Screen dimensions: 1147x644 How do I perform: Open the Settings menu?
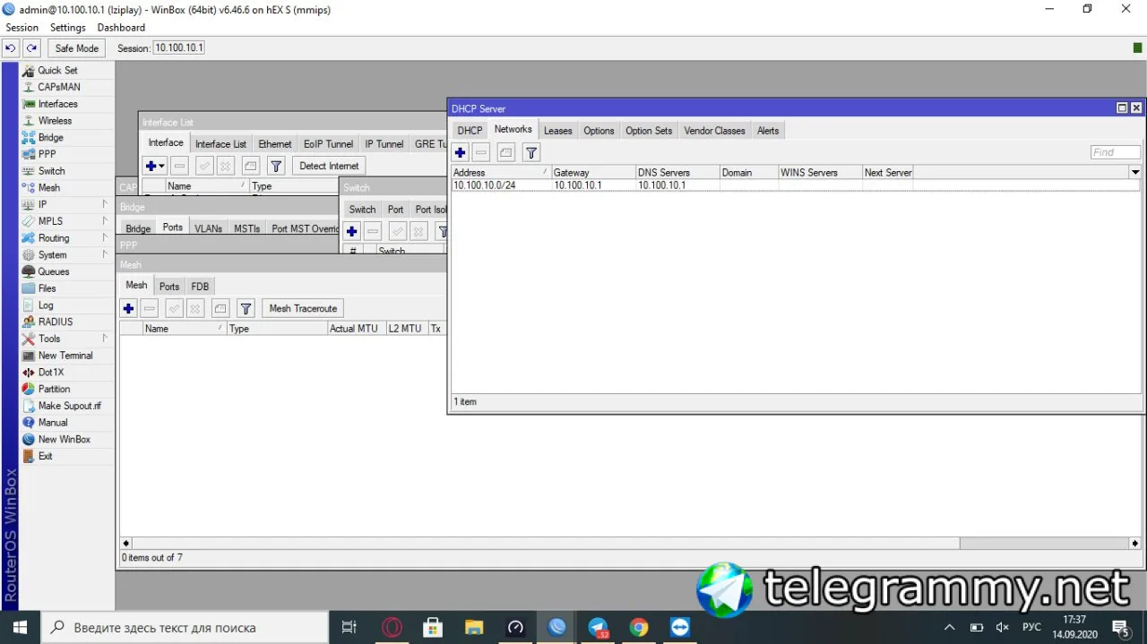pyautogui.click(x=68, y=28)
